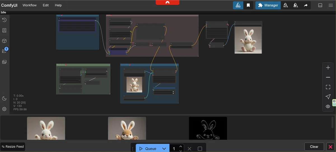Image resolution: width=336 pixels, height=152 pixels.
Task: Open the Workflows folder with badge
Action: [4, 51]
